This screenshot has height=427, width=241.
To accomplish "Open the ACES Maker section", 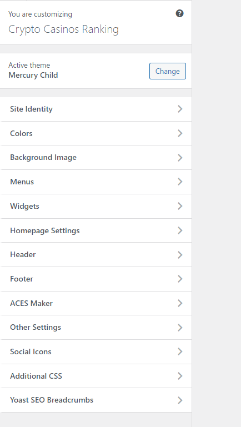I will pyautogui.click(x=96, y=303).
